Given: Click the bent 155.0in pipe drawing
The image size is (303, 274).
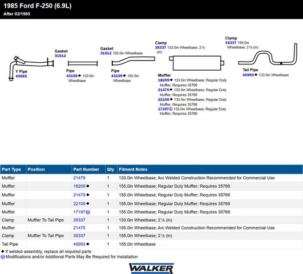Looking at the screenshot, I should click(134, 61).
